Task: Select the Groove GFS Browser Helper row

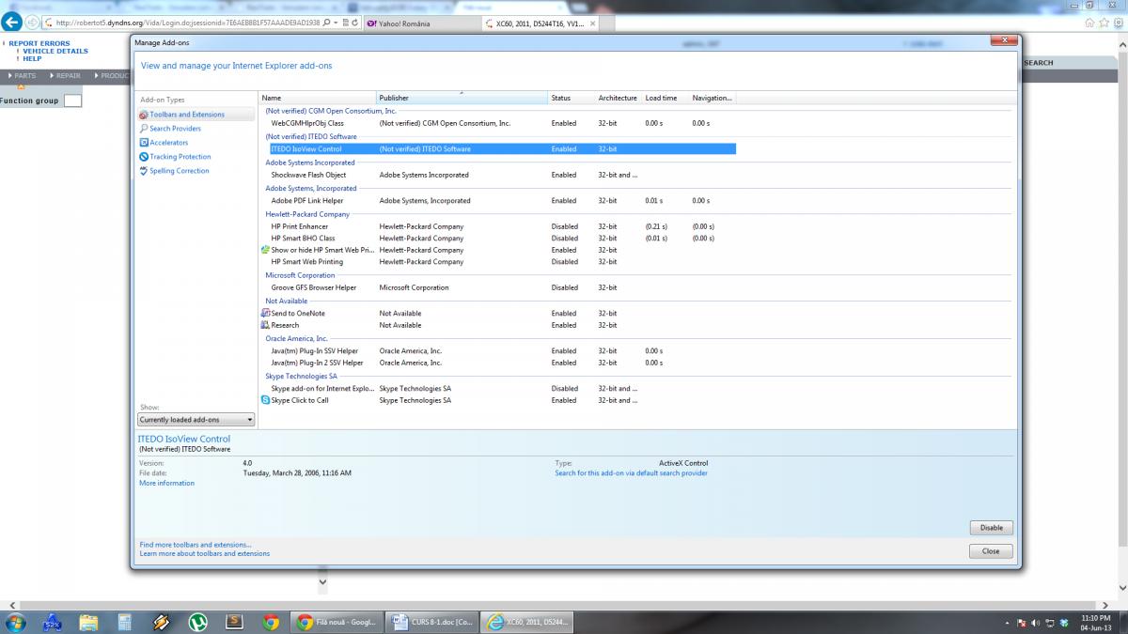Action: [x=497, y=287]
